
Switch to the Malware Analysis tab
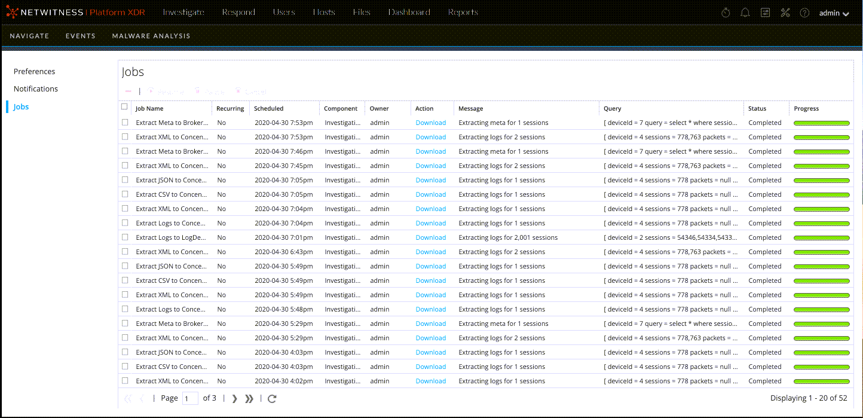(x=151, y=36)
